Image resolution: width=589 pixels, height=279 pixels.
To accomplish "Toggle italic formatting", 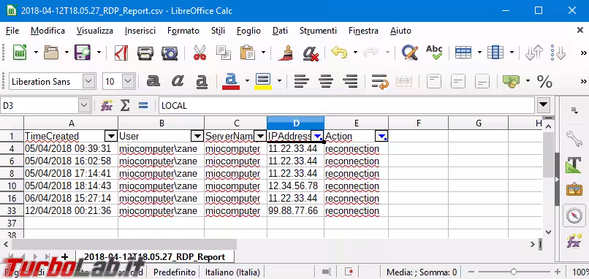I will (x=178, y=81).
